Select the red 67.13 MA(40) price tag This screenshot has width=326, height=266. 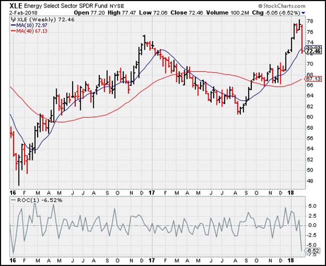point(313,79)
